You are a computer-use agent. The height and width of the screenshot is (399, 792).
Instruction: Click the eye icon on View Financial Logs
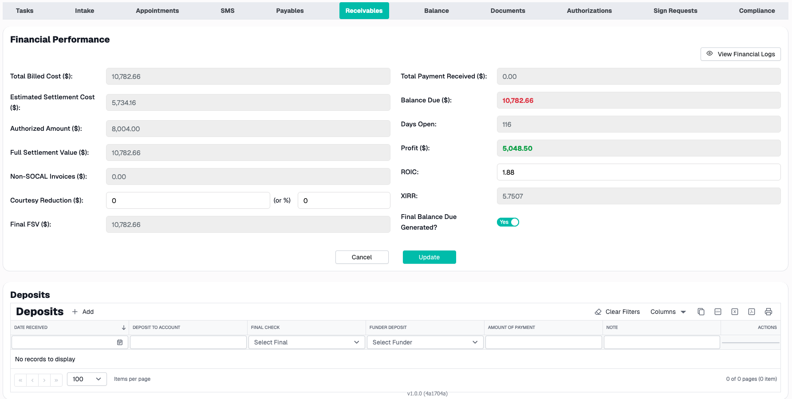(x=709, y=54)
